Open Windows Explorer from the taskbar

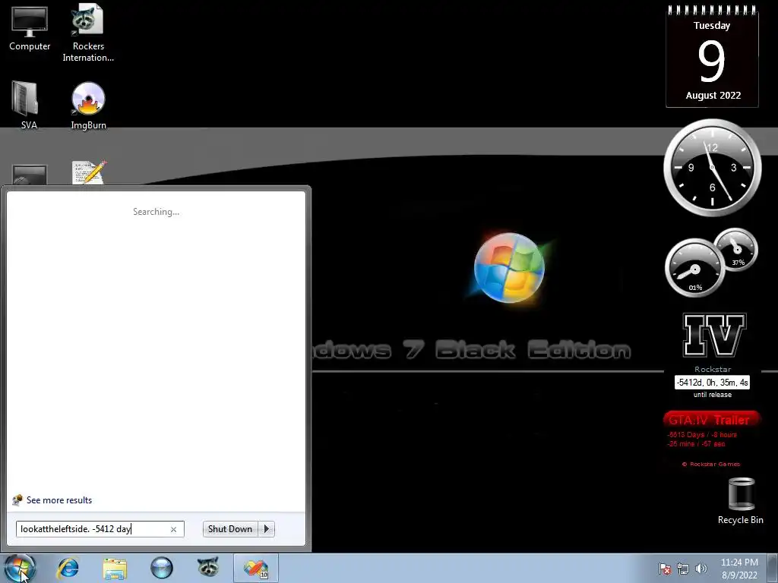tap(115, 568)
